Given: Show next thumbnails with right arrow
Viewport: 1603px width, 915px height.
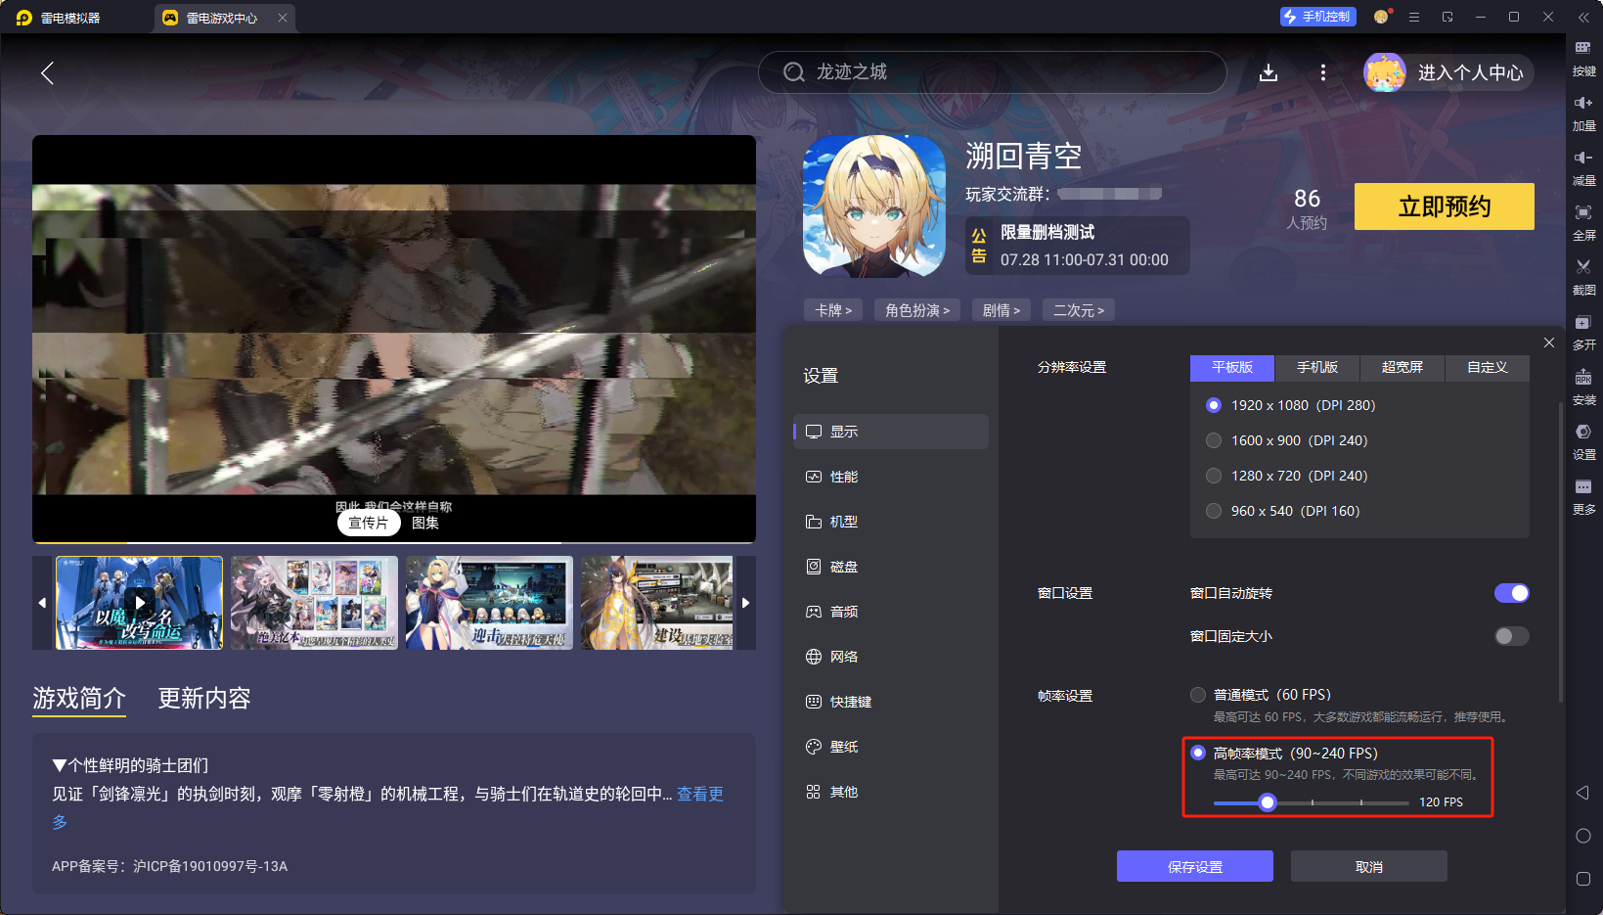Looking at the screenshot, I should pos(745,603).
